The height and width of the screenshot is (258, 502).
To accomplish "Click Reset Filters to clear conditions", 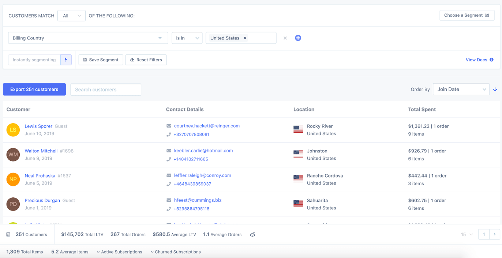I will point(146,60).
